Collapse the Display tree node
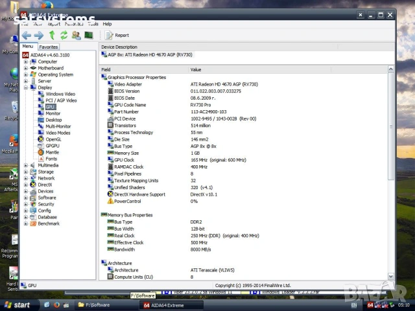415x311 pixels. click(26, 87)
